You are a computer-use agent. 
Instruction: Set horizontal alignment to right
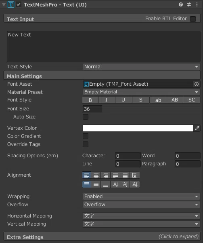click(x=106, y=175)
